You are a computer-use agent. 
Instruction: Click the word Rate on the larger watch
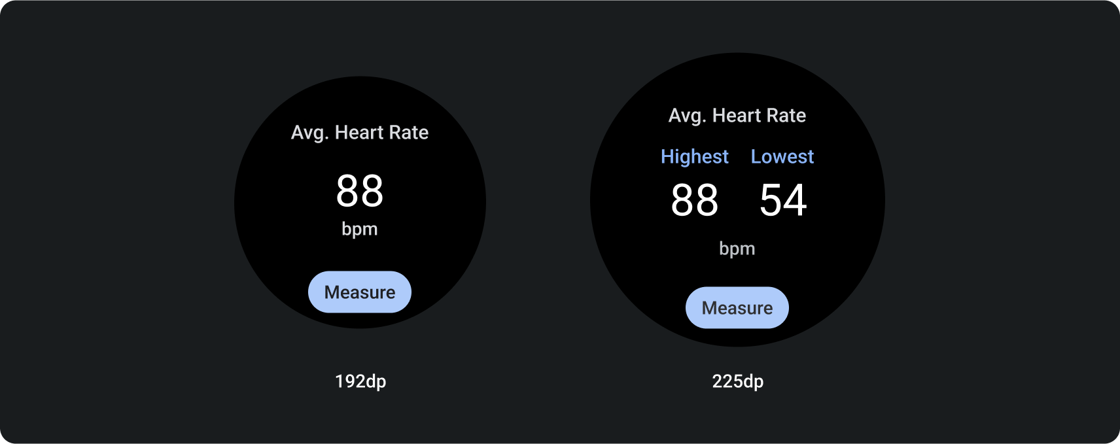[786, 116]
